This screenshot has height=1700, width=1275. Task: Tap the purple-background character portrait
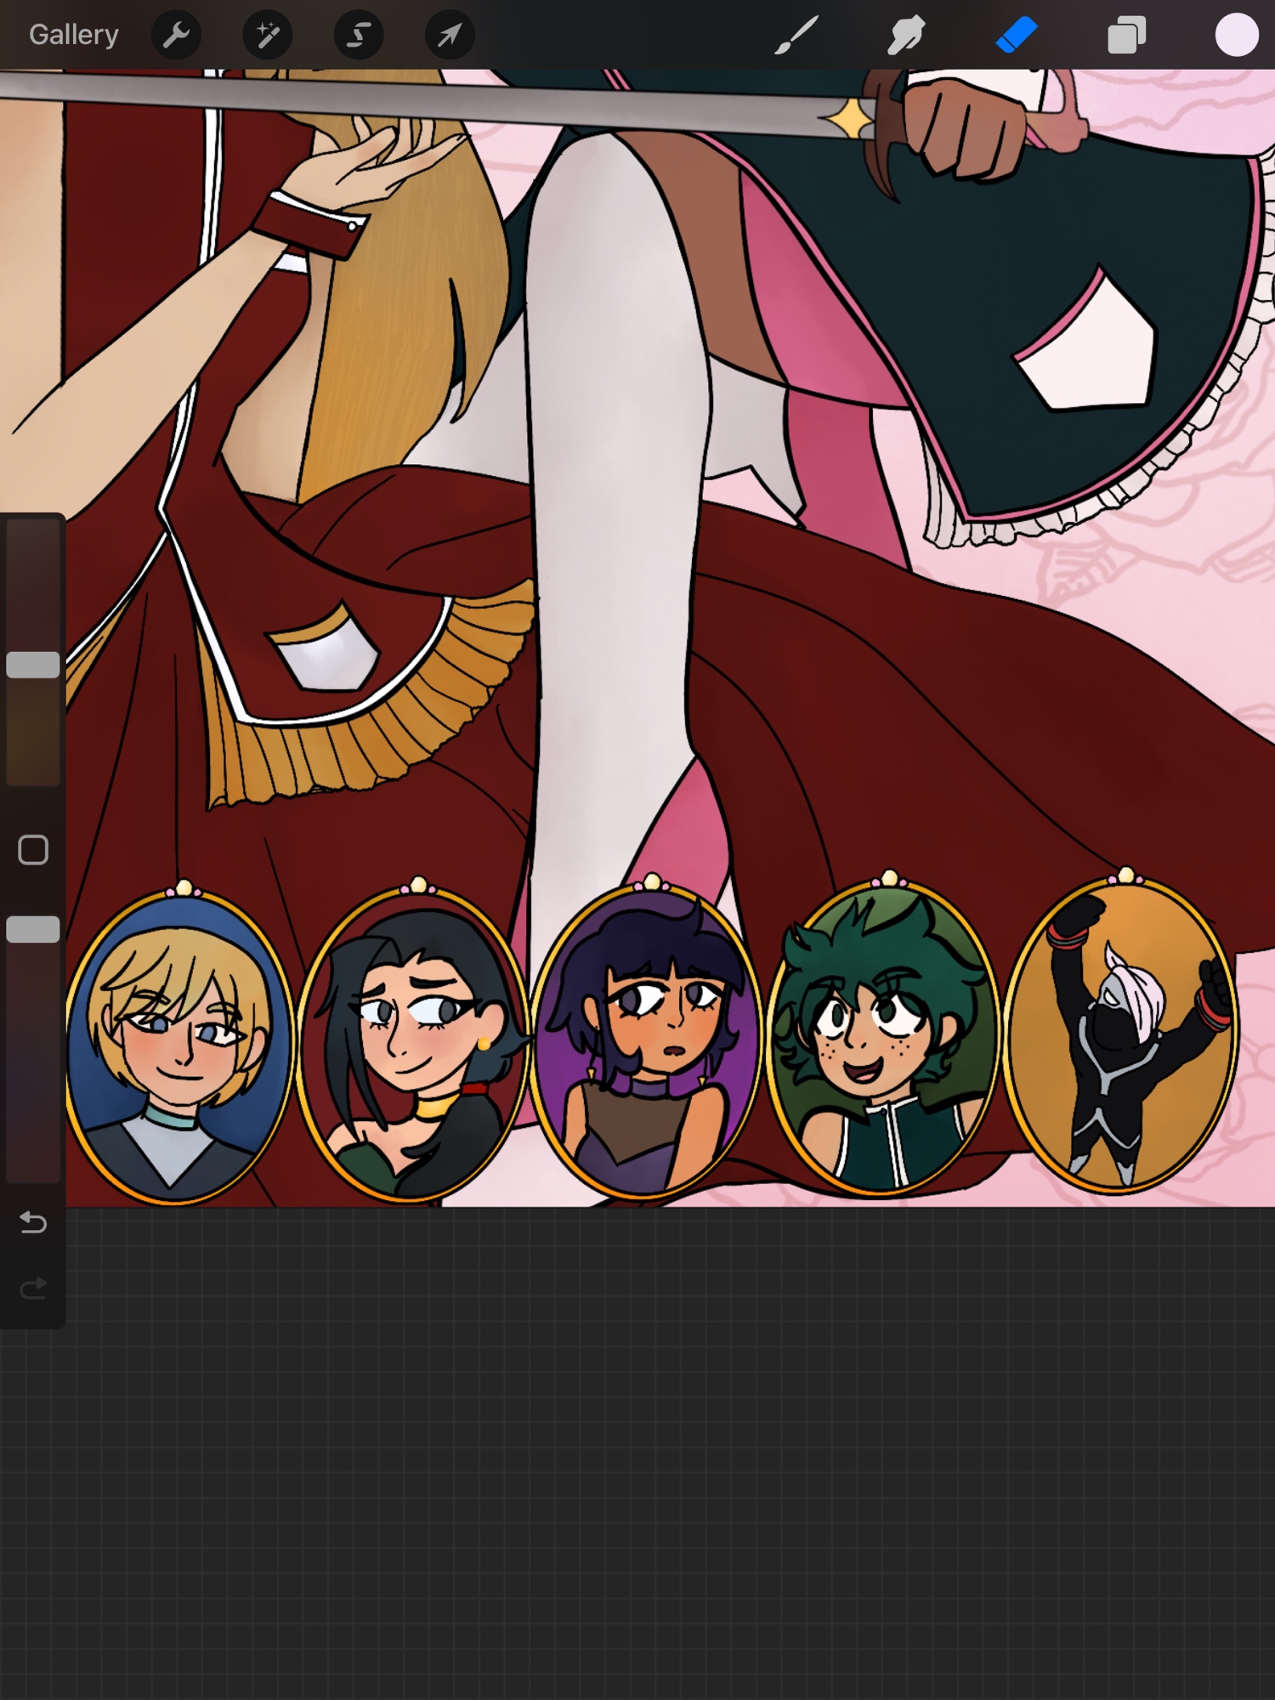pos(646,1041)
